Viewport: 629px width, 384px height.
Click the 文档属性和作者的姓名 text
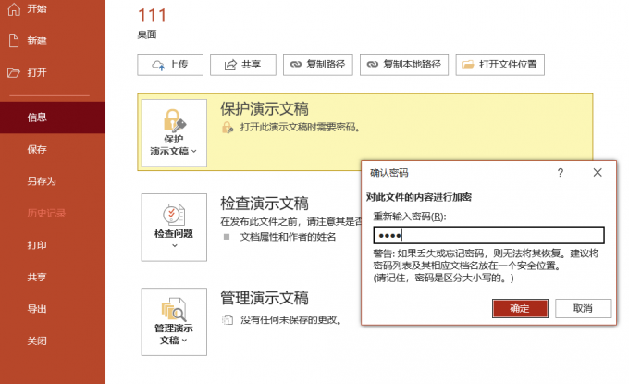click(x=288, y=237)
